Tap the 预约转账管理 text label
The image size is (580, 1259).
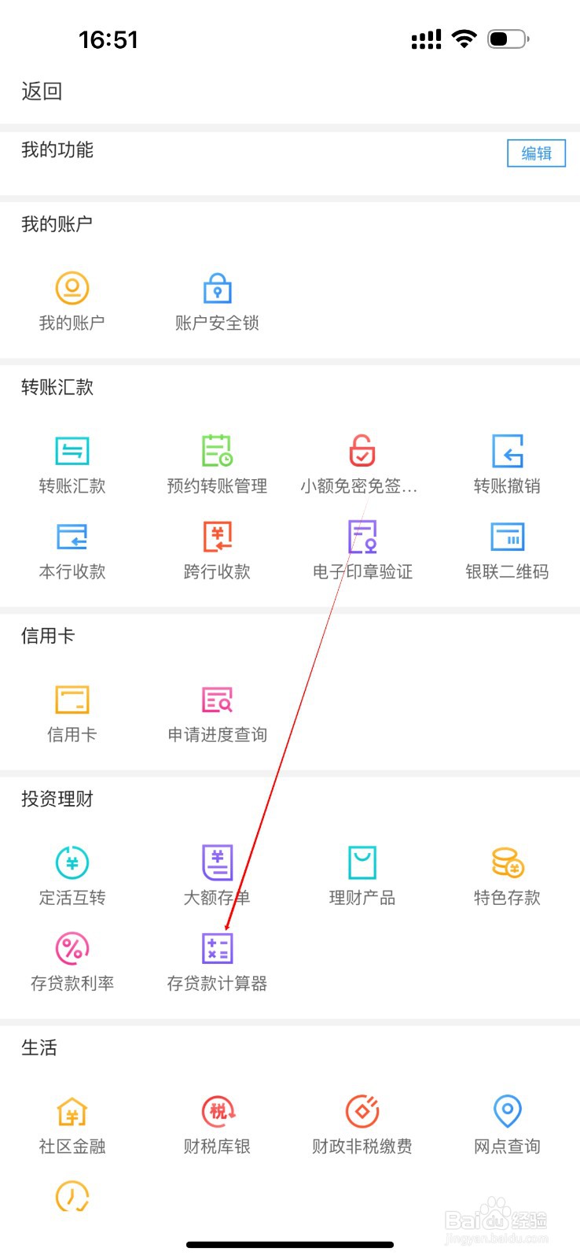coord(217,486)
